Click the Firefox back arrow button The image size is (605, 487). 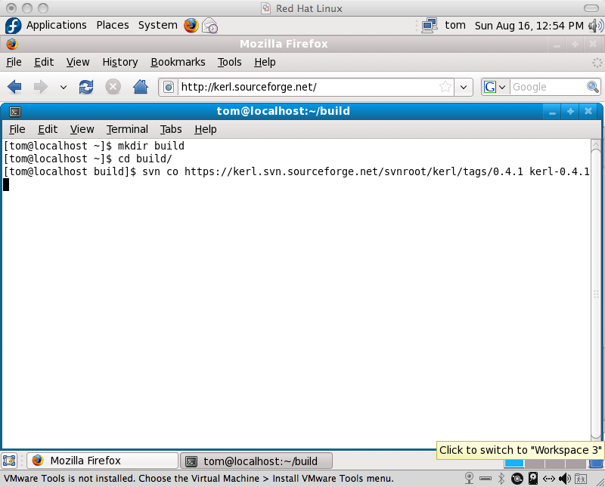14,87
